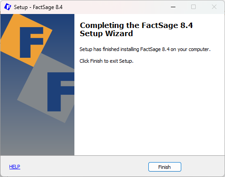
Task: Click the blue F letter inside the gray tile
Action: tap(61, 92)
